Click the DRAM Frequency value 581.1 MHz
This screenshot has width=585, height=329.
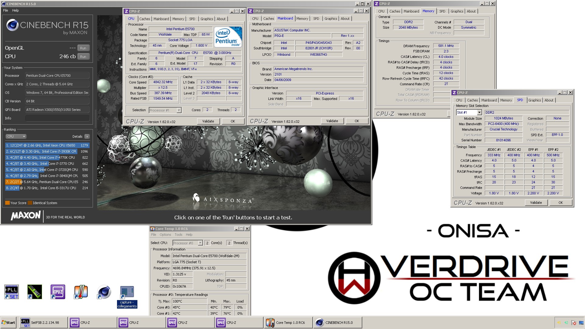pos(446,46)
